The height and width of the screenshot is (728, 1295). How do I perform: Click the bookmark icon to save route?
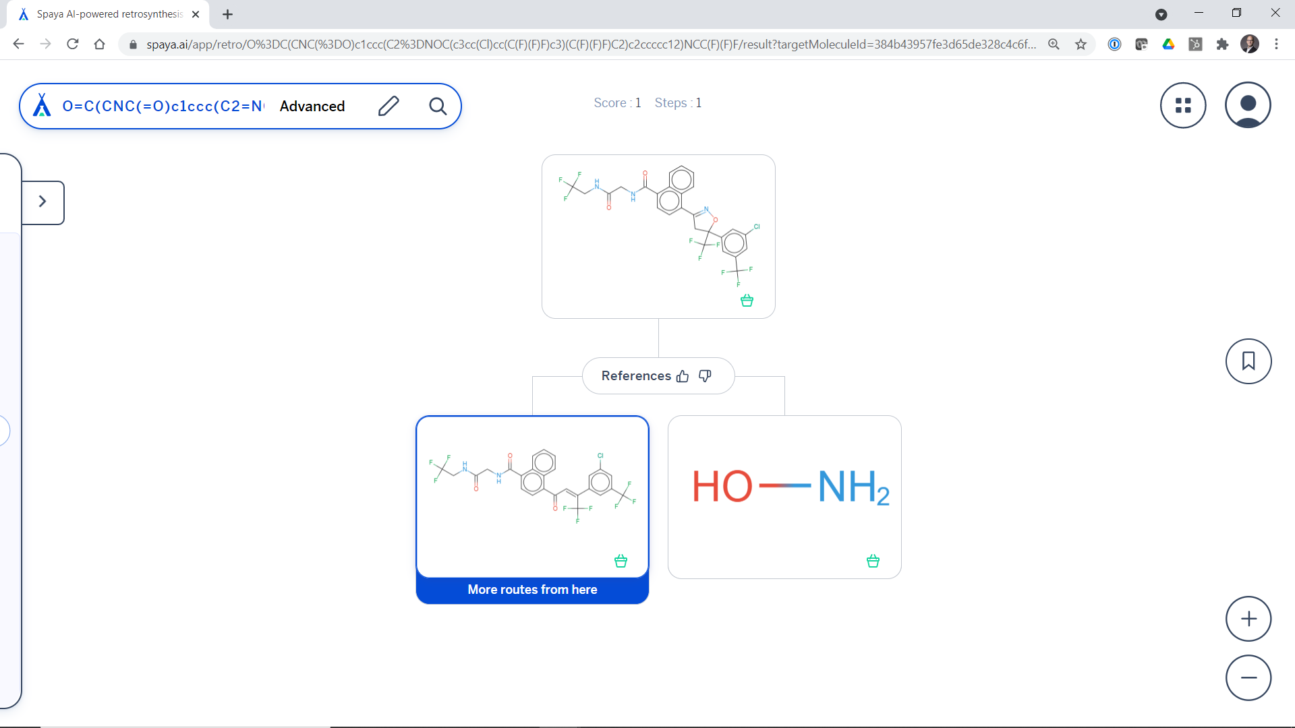(1248, 361)
